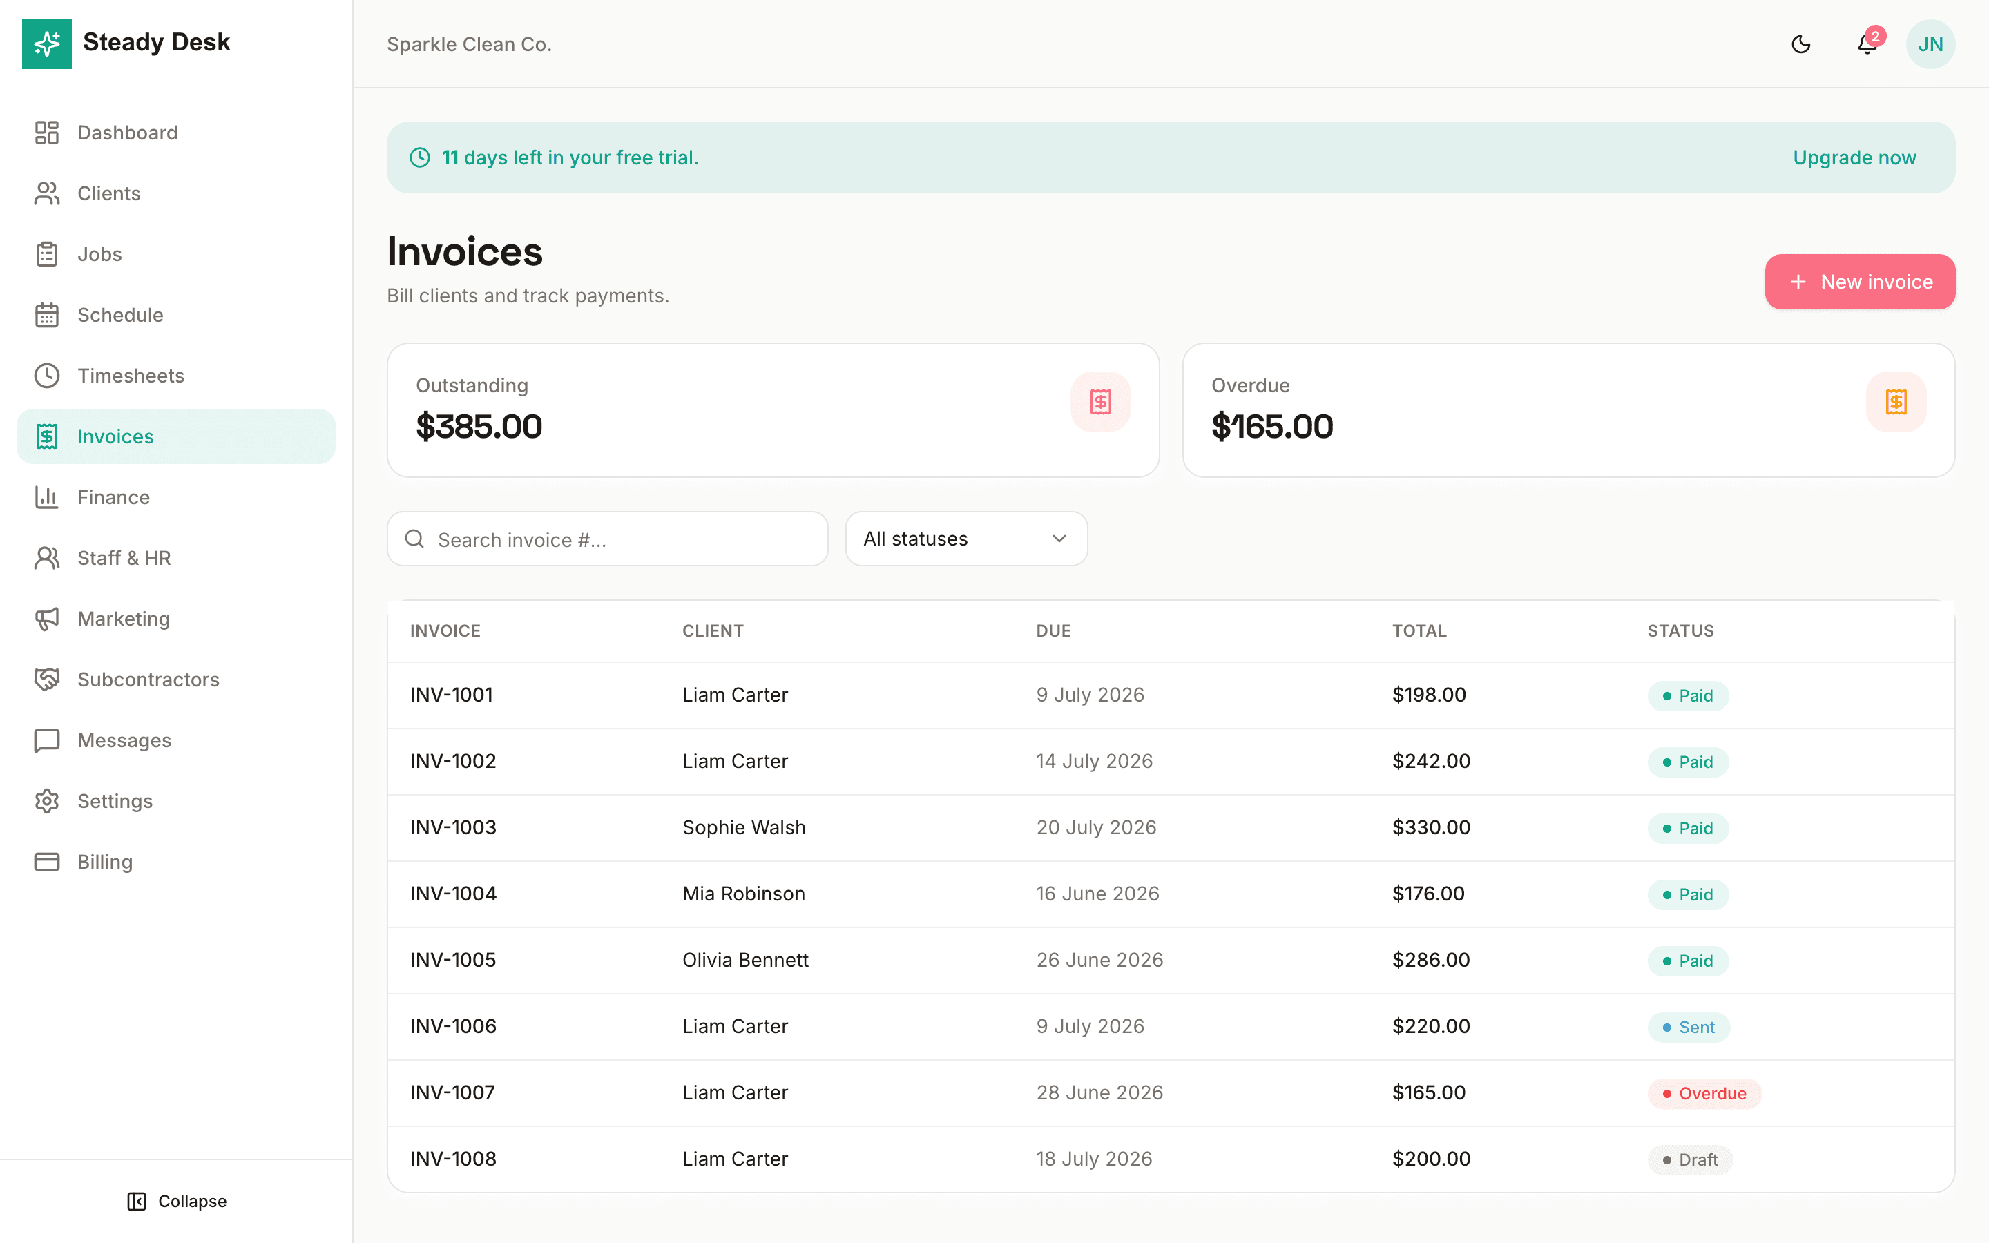The height and width of the screenshot is (1243, 1989).
Task: Select client Olivia Bennett
Action: [x=745, y=959]
